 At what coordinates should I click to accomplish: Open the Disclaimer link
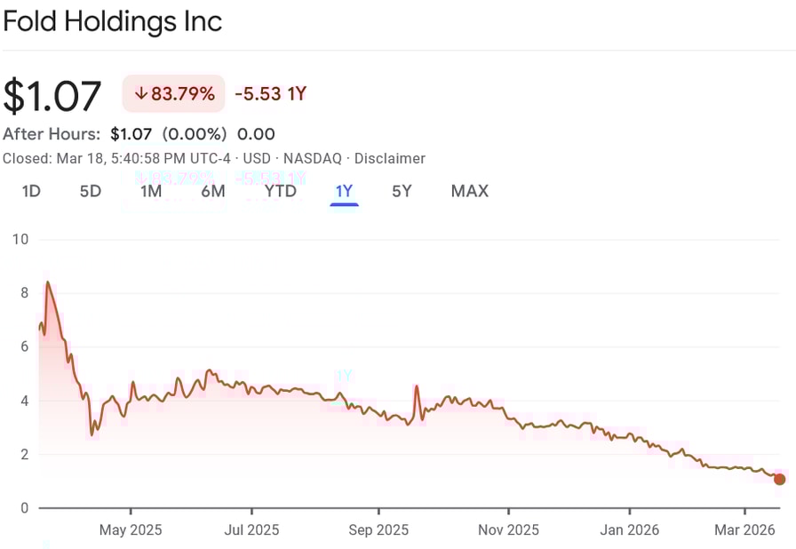[390, 159]
